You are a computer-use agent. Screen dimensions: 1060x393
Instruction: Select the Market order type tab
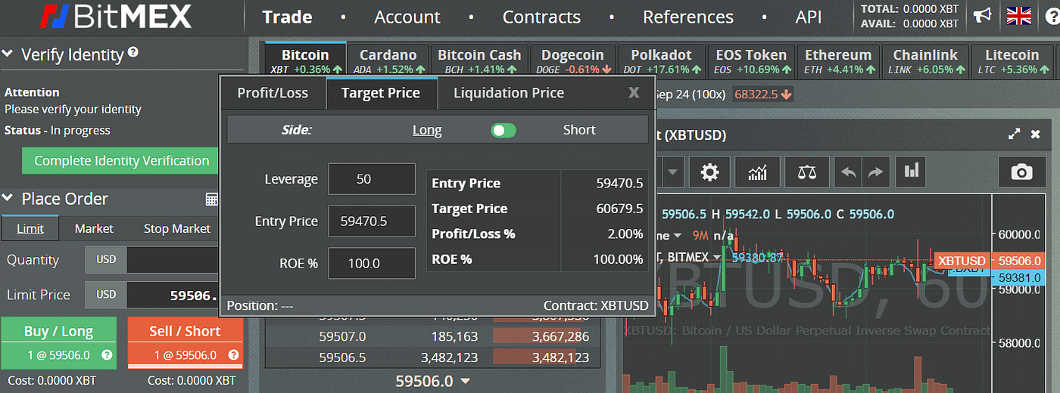94,228
